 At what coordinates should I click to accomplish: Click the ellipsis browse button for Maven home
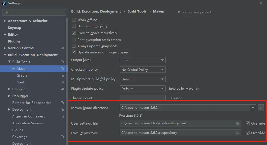[x=261, y=108]
